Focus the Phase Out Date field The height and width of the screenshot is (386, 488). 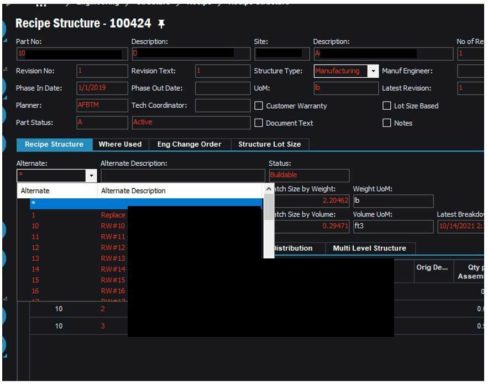click(223, 88)
